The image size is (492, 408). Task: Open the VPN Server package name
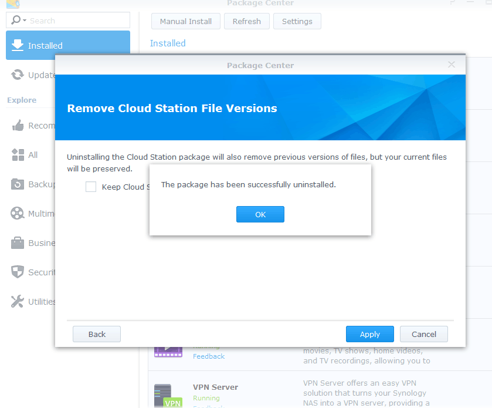coord(215,387)
